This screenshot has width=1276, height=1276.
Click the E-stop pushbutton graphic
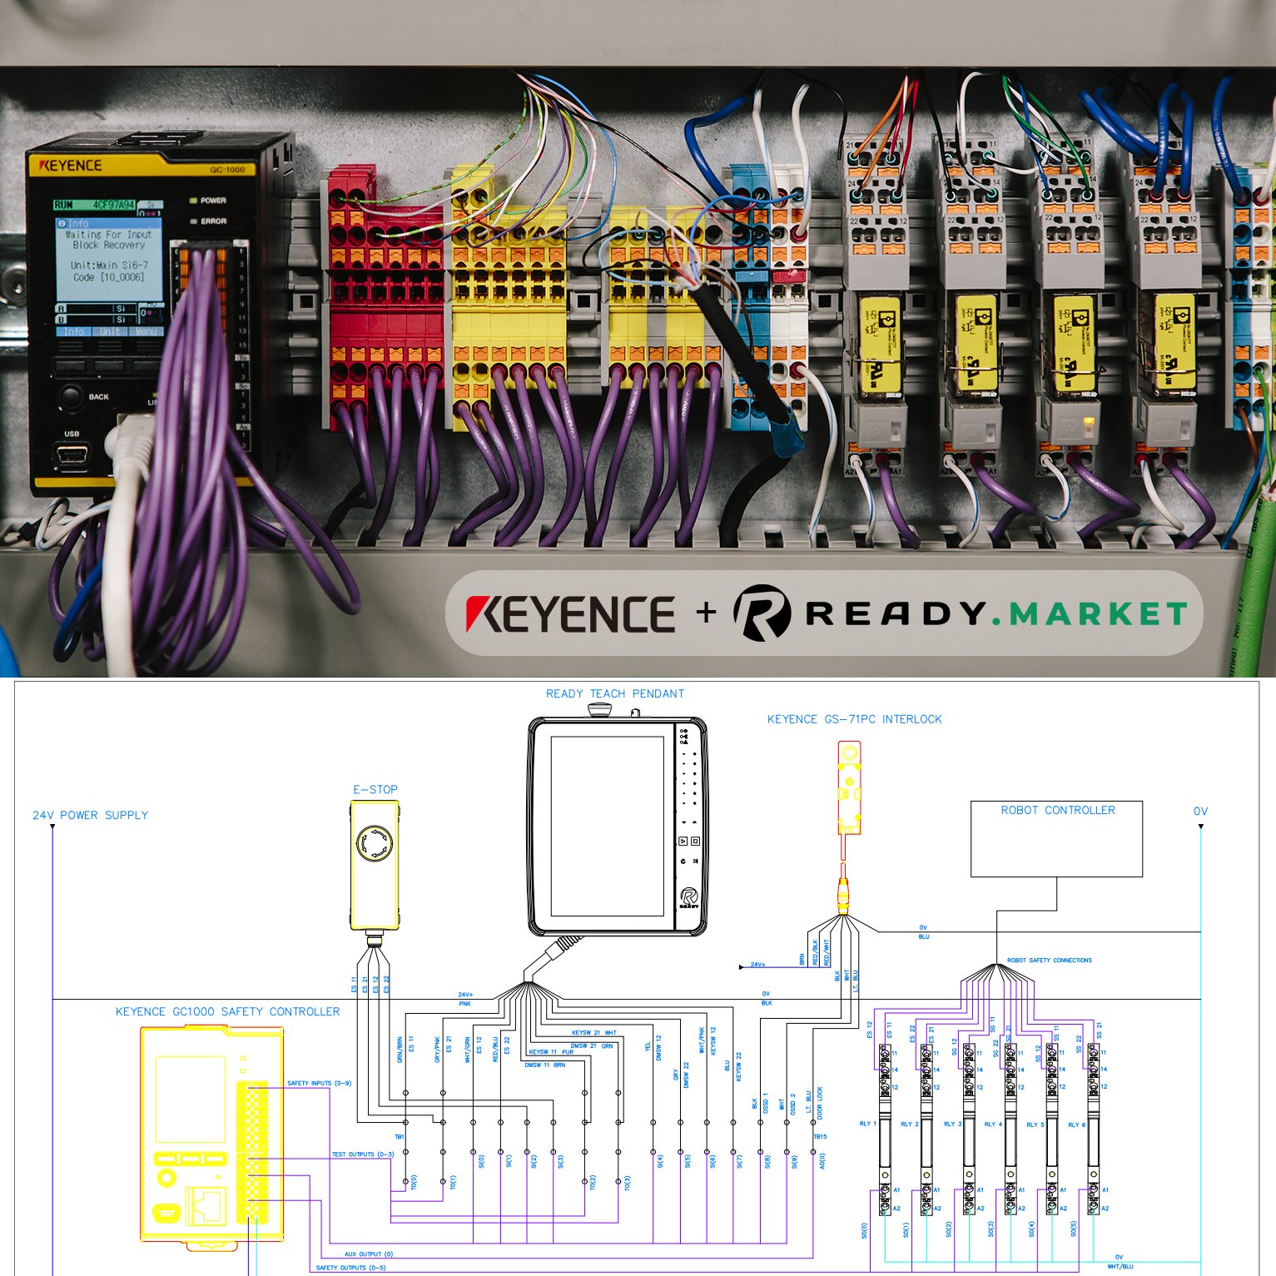click(x=374, y=843)
